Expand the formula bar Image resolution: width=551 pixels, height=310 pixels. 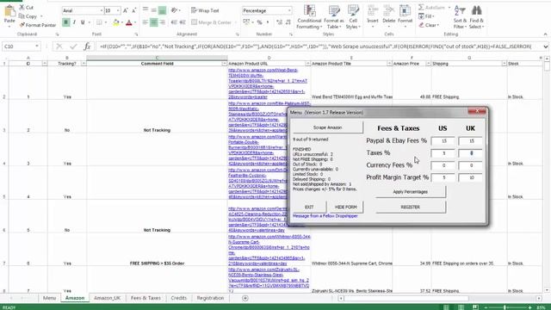545,46
